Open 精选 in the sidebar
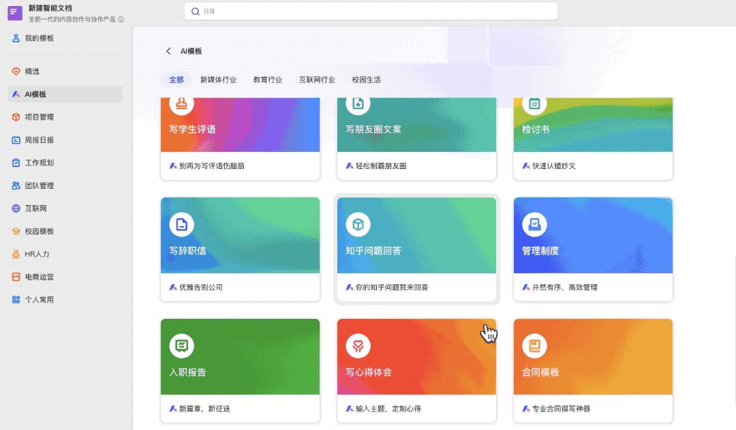The width and height of the screenshot is (736, 430). [x=65, y=72]
